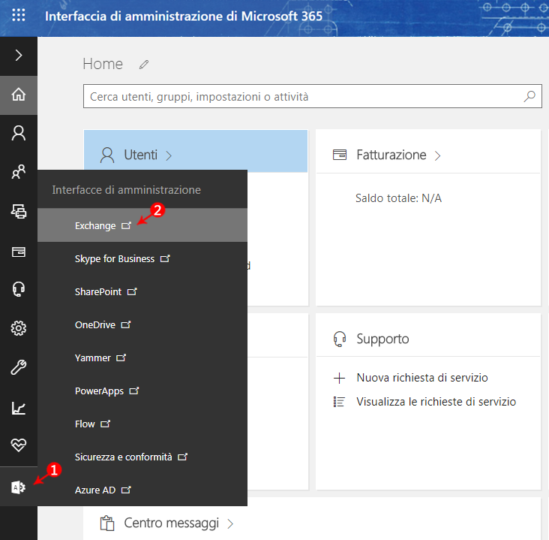Screen dimensions: 549x540
Task: Open the Centro messaggi card
Action: point(172,523)
